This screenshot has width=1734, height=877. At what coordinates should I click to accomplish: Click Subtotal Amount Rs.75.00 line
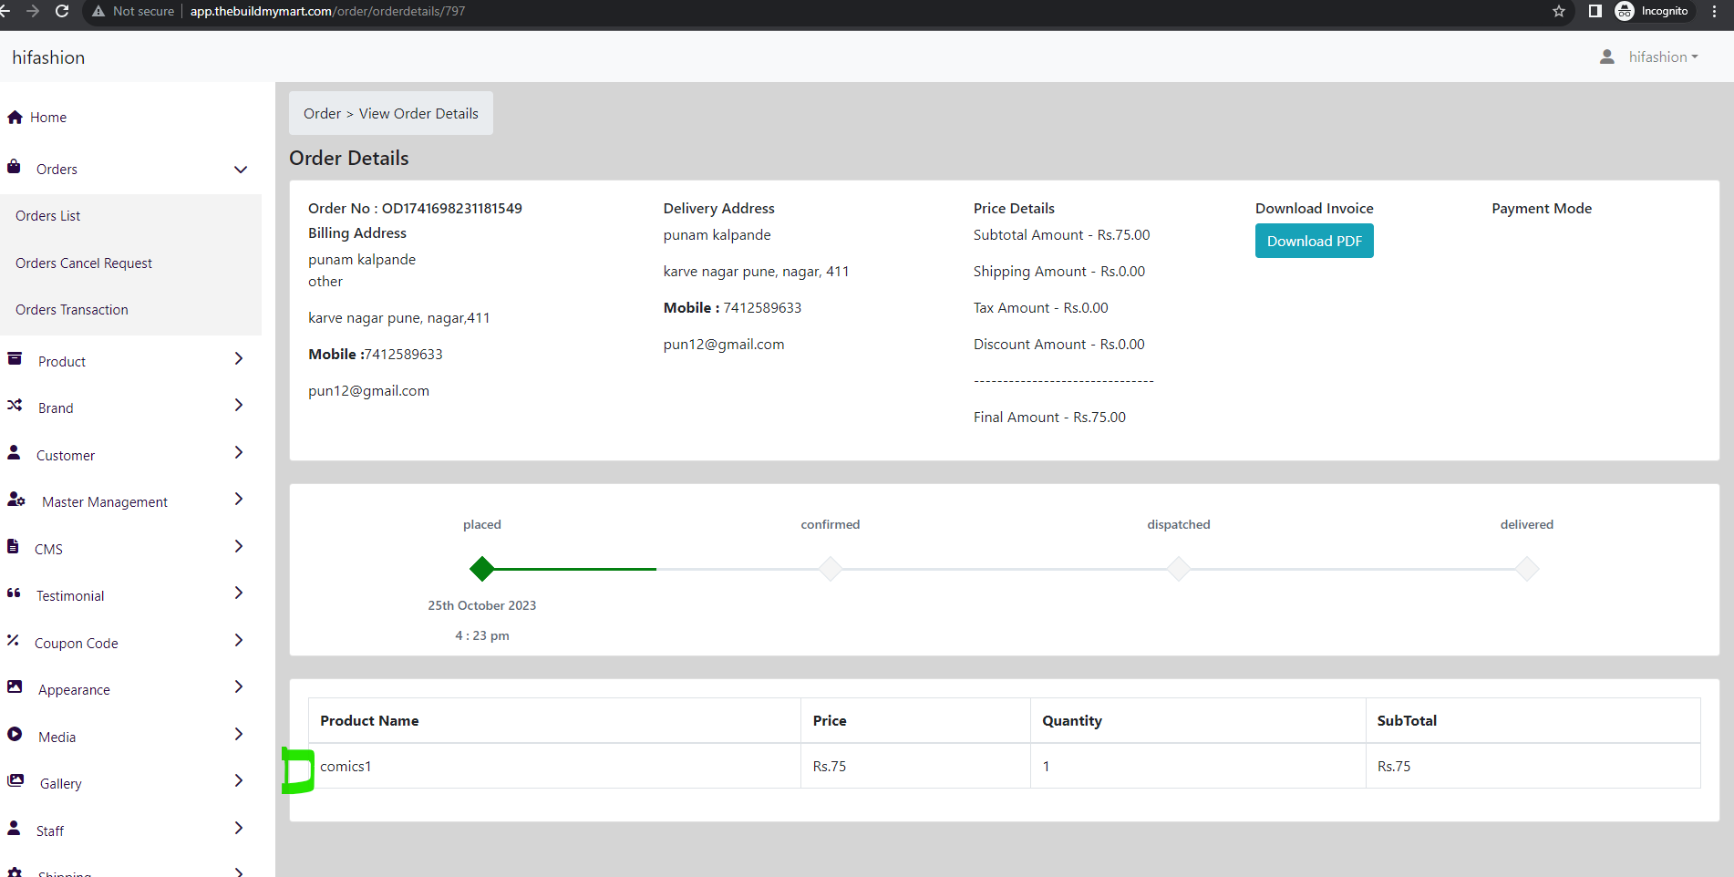[1061, 235]
